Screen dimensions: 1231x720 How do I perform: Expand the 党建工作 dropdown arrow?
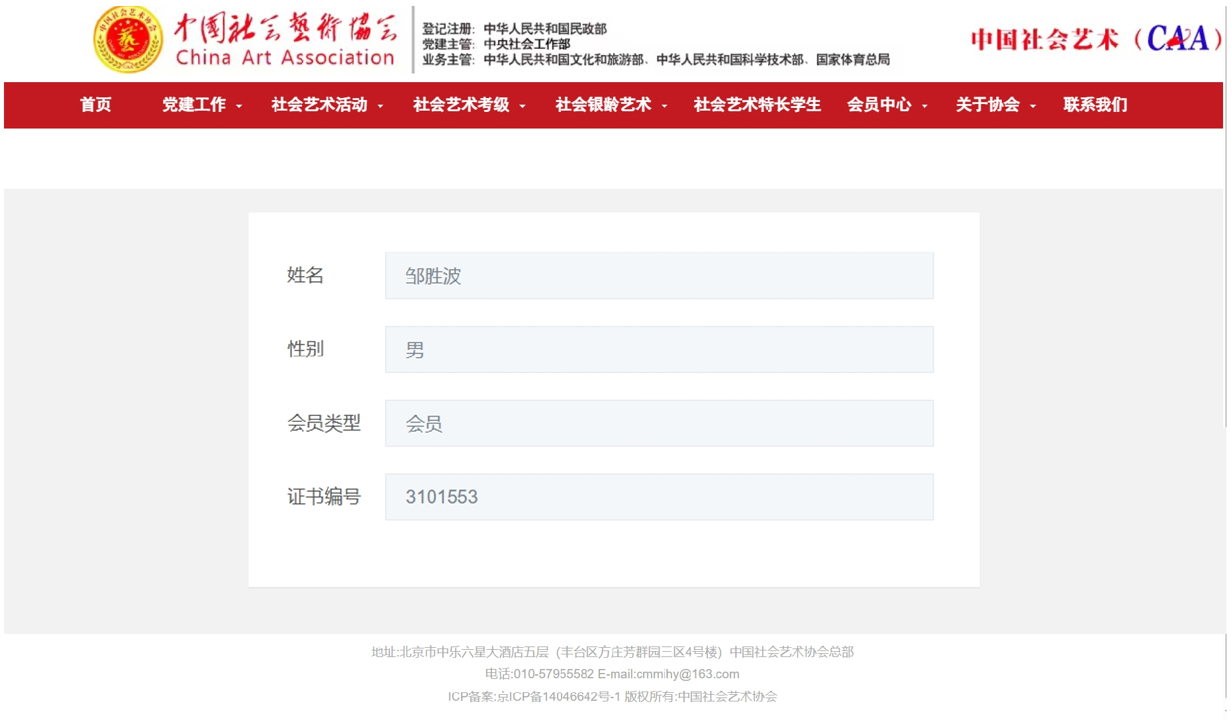[239, 106]
